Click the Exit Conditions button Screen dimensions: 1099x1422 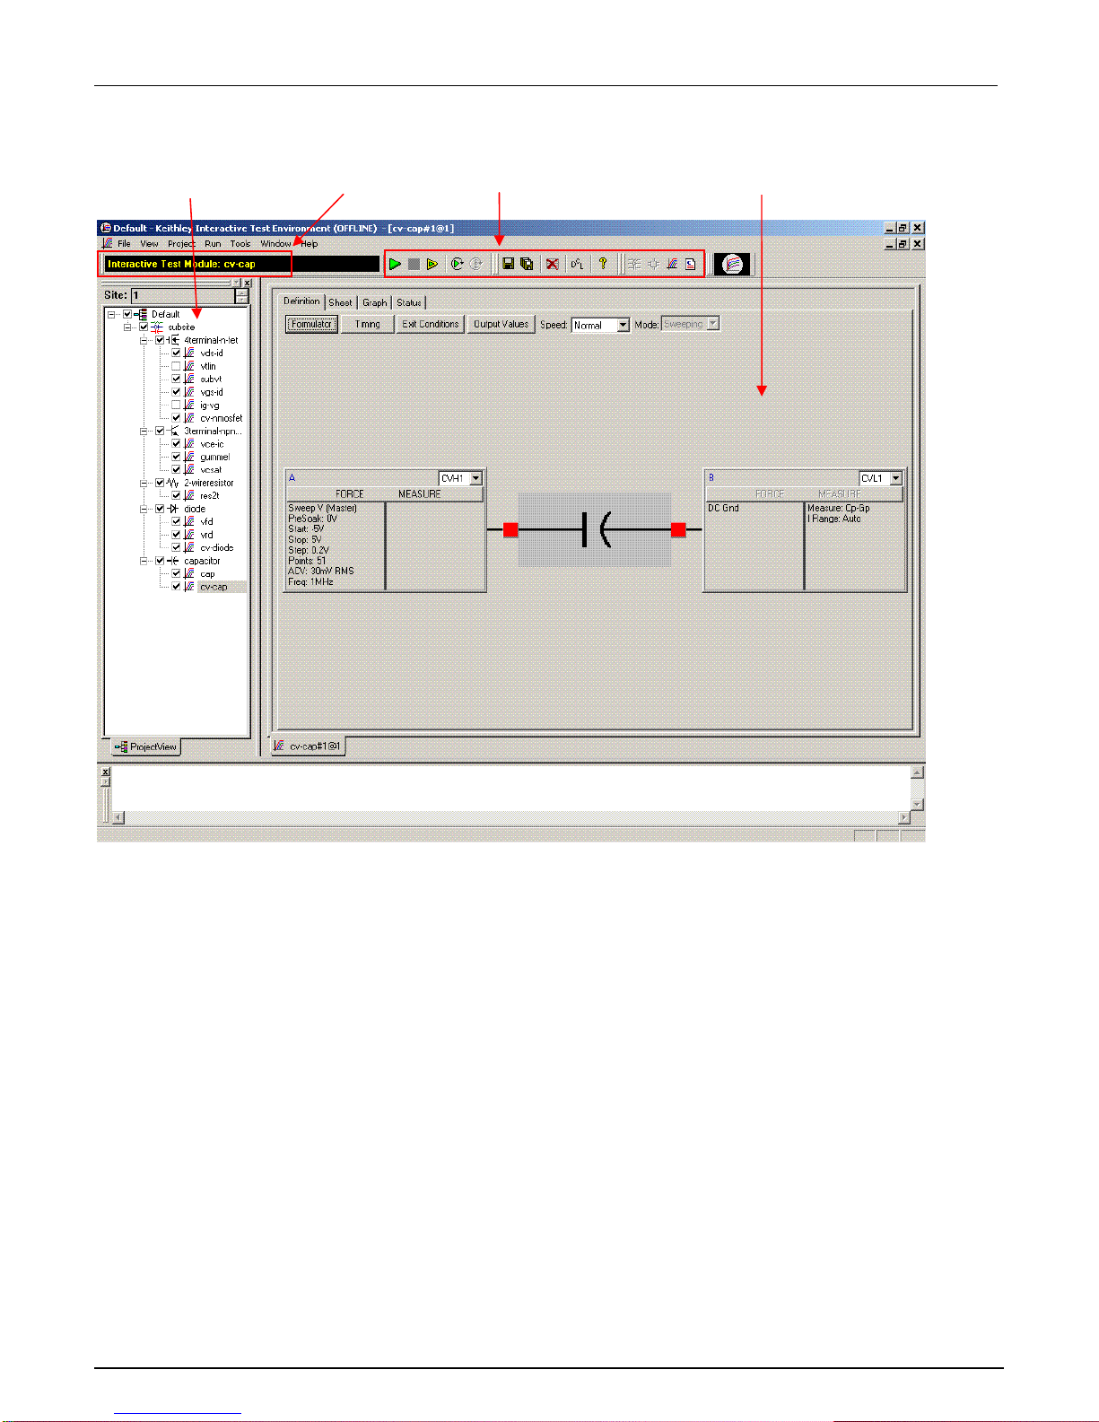[431, 324]
